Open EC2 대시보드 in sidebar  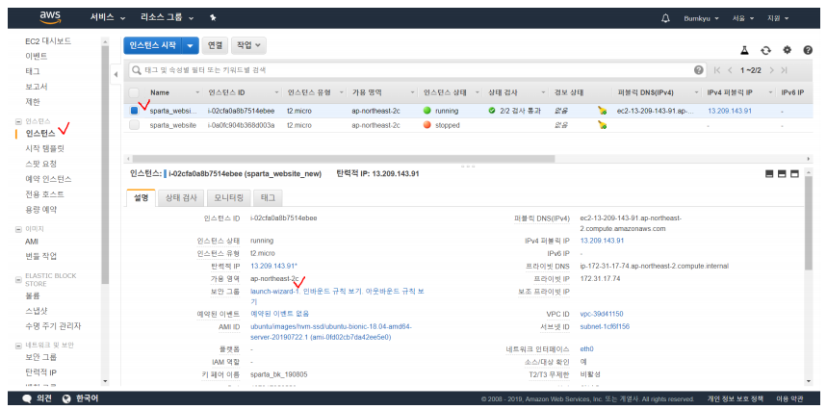pos(48,40)
